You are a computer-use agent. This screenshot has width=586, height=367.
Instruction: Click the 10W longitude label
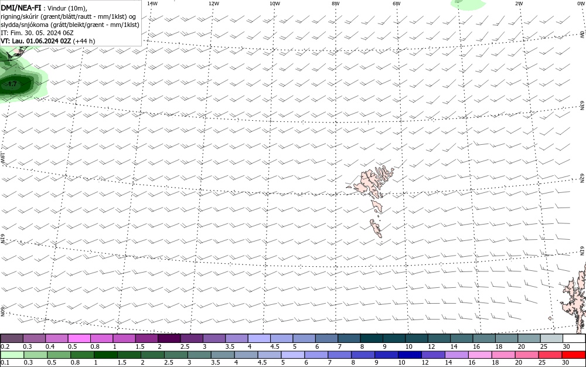[275, 4]
